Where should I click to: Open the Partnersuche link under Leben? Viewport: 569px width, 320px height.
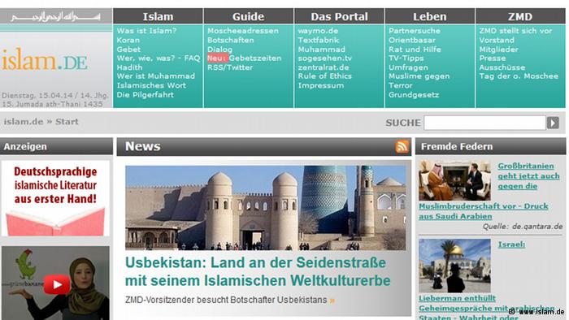pos(415,31)
